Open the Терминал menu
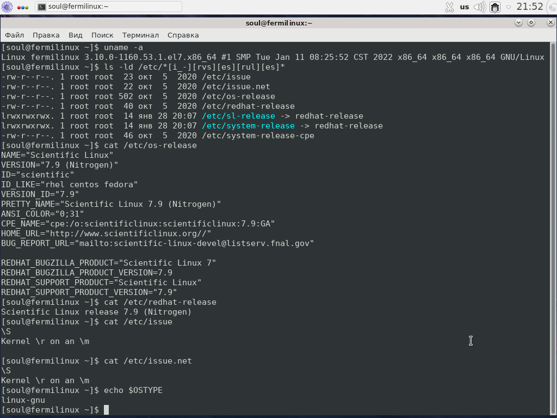557x418 pixels. (x=140, y=35)
